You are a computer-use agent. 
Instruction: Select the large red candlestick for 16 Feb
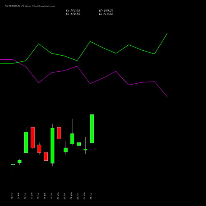click(33, 138)
